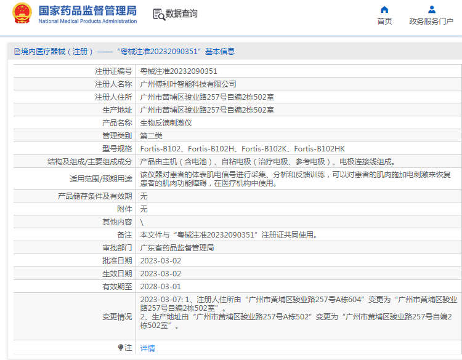The image size is (462, 360).
Task: Click the 结构及组成/主要组成成分 label
Action: [x=90, y=162]
